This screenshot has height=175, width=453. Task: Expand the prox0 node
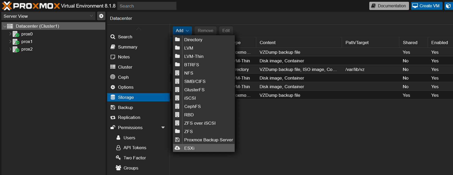click(10, 34)
